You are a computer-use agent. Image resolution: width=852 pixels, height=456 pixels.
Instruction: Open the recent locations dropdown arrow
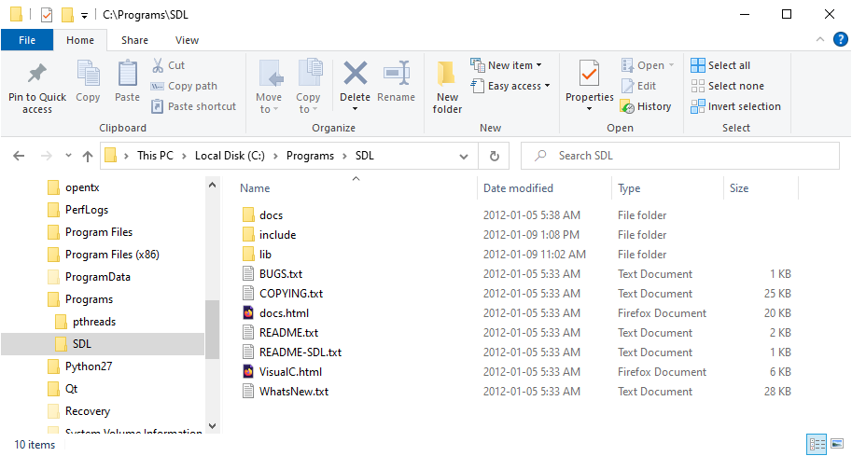click(x=68, y=155)
